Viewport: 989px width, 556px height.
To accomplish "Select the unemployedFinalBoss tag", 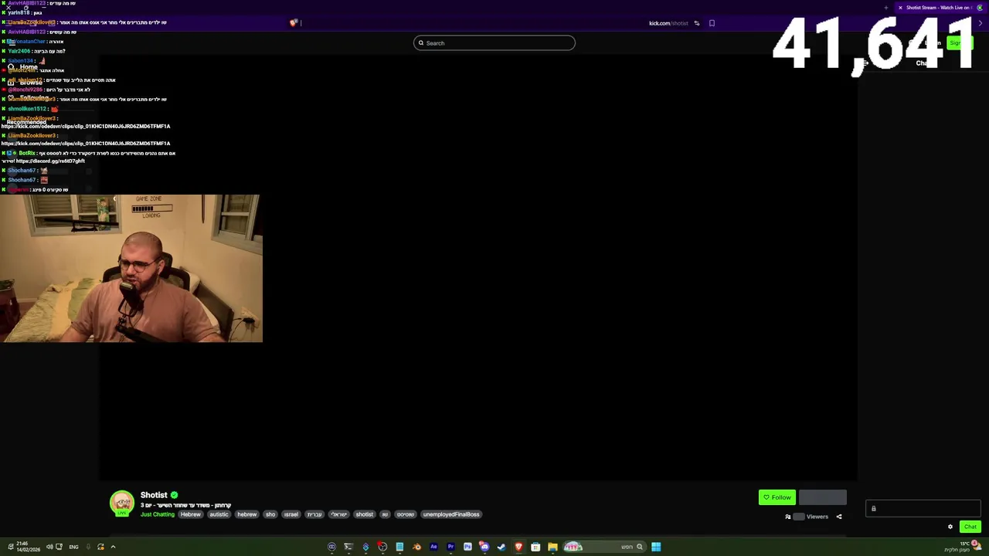I will [x=451, y=514].
